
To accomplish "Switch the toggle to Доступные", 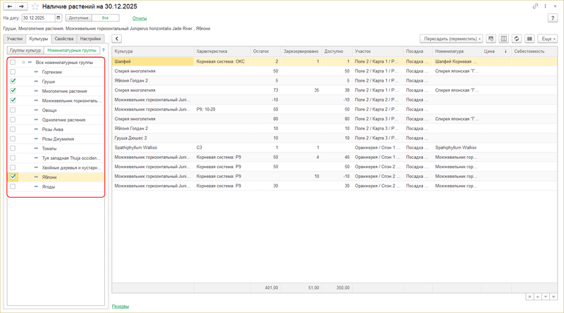I will (x=78, y=17).
